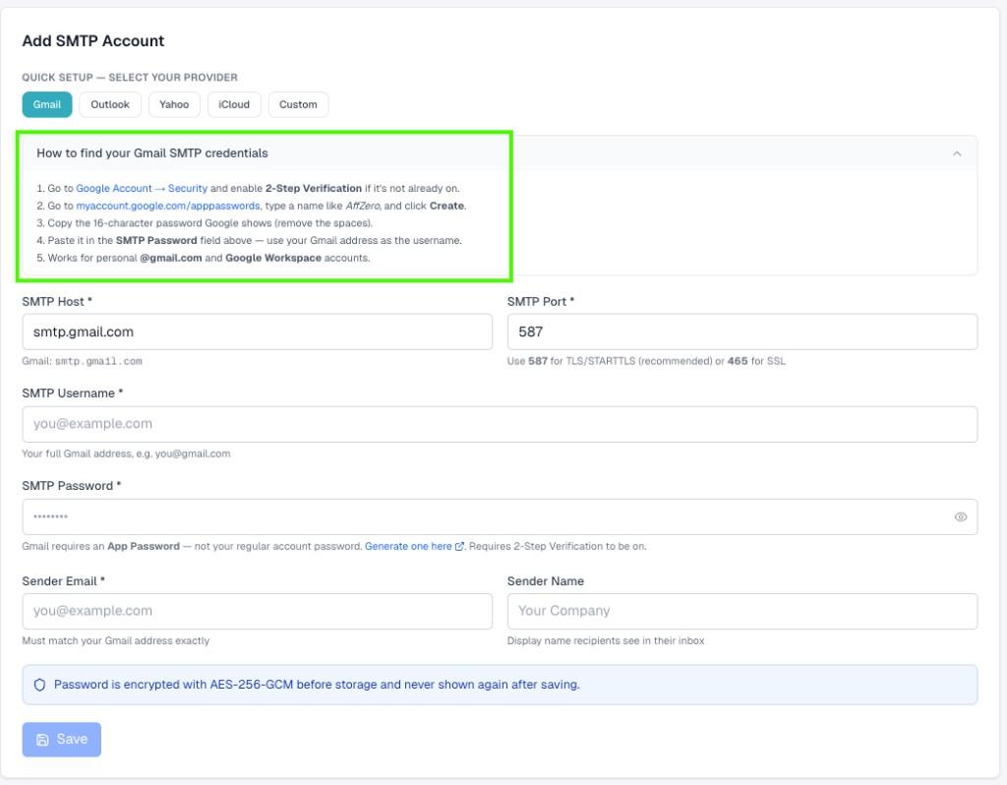Click the 'Works for personal @gmail.com' step
The image size is (1007, 785).
tap(204, 258)
